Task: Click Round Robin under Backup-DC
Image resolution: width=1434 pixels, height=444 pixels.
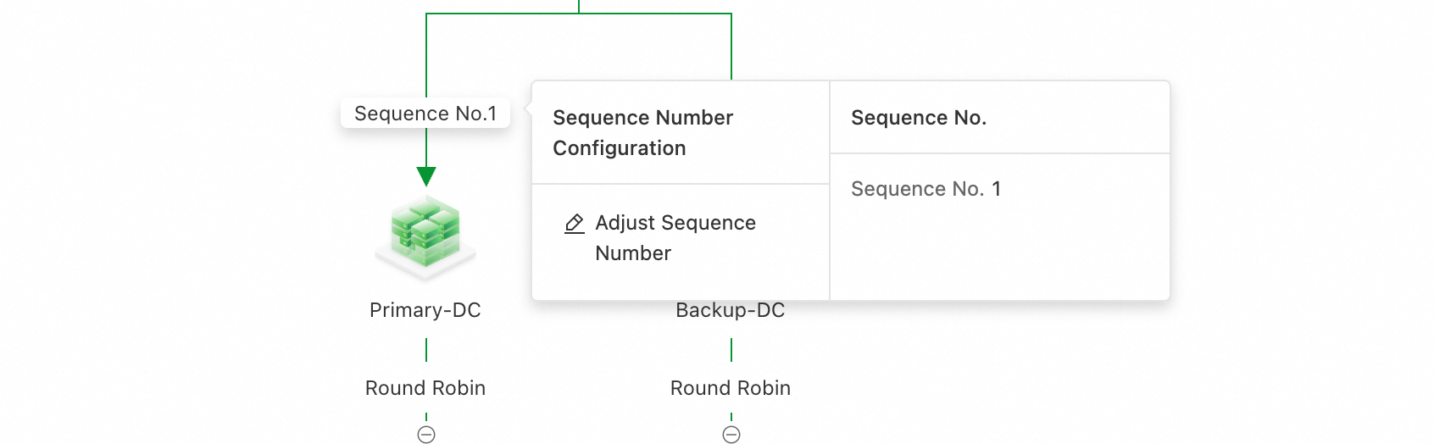Action: 731,388
